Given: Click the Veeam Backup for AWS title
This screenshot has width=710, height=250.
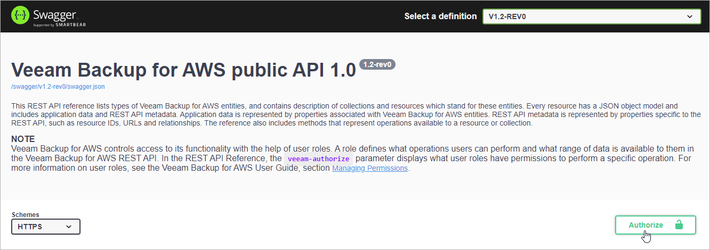Looking at the screenshot, I should [183, 70].
